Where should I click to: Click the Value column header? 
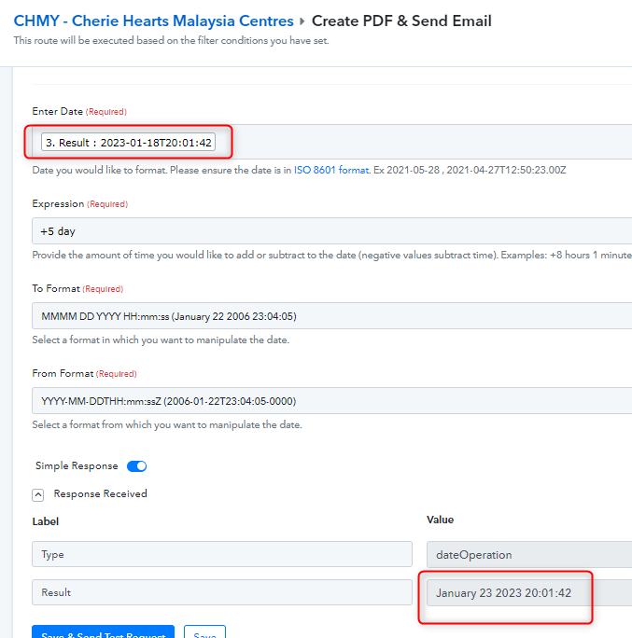click(x=440, y=520)
